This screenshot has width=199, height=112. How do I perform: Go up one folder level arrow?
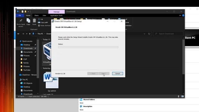(30, 34)
